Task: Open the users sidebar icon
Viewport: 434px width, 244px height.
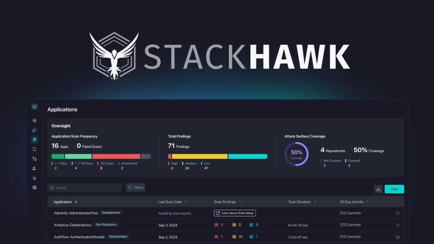Action: (34, 168)
